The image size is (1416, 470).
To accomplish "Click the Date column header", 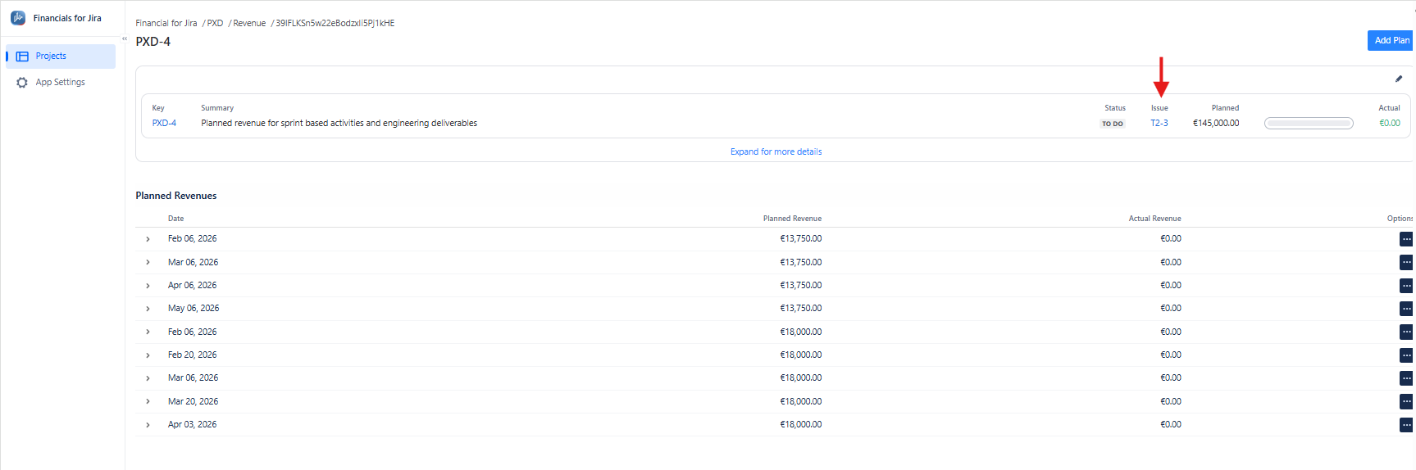I will [176, 219].
